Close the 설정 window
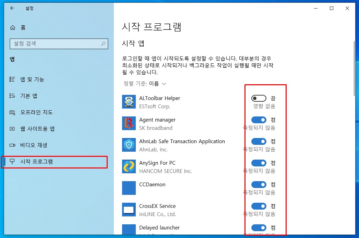Image resolution: width=359 pixels, height=238 pixels. coord(347,8)
